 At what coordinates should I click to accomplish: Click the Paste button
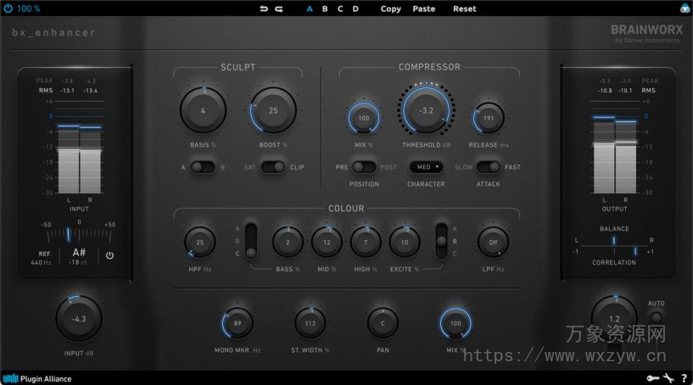point(424,8)
